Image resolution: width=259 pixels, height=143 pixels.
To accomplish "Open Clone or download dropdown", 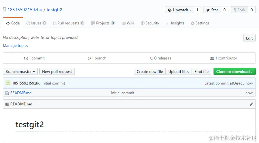I will coord(234,72).
